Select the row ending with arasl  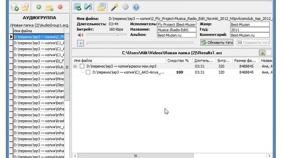tap(39, 97)
